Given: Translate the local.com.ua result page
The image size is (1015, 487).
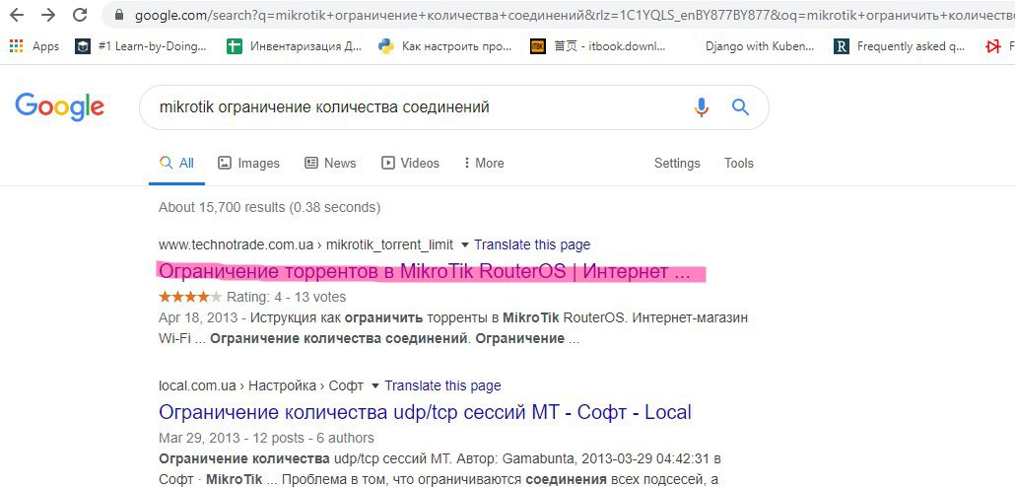Looking at the screenshot, I should [x=442, y=386].
